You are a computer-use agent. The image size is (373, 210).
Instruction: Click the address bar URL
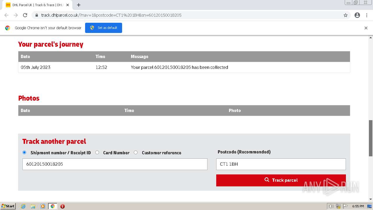pos(111,15)
